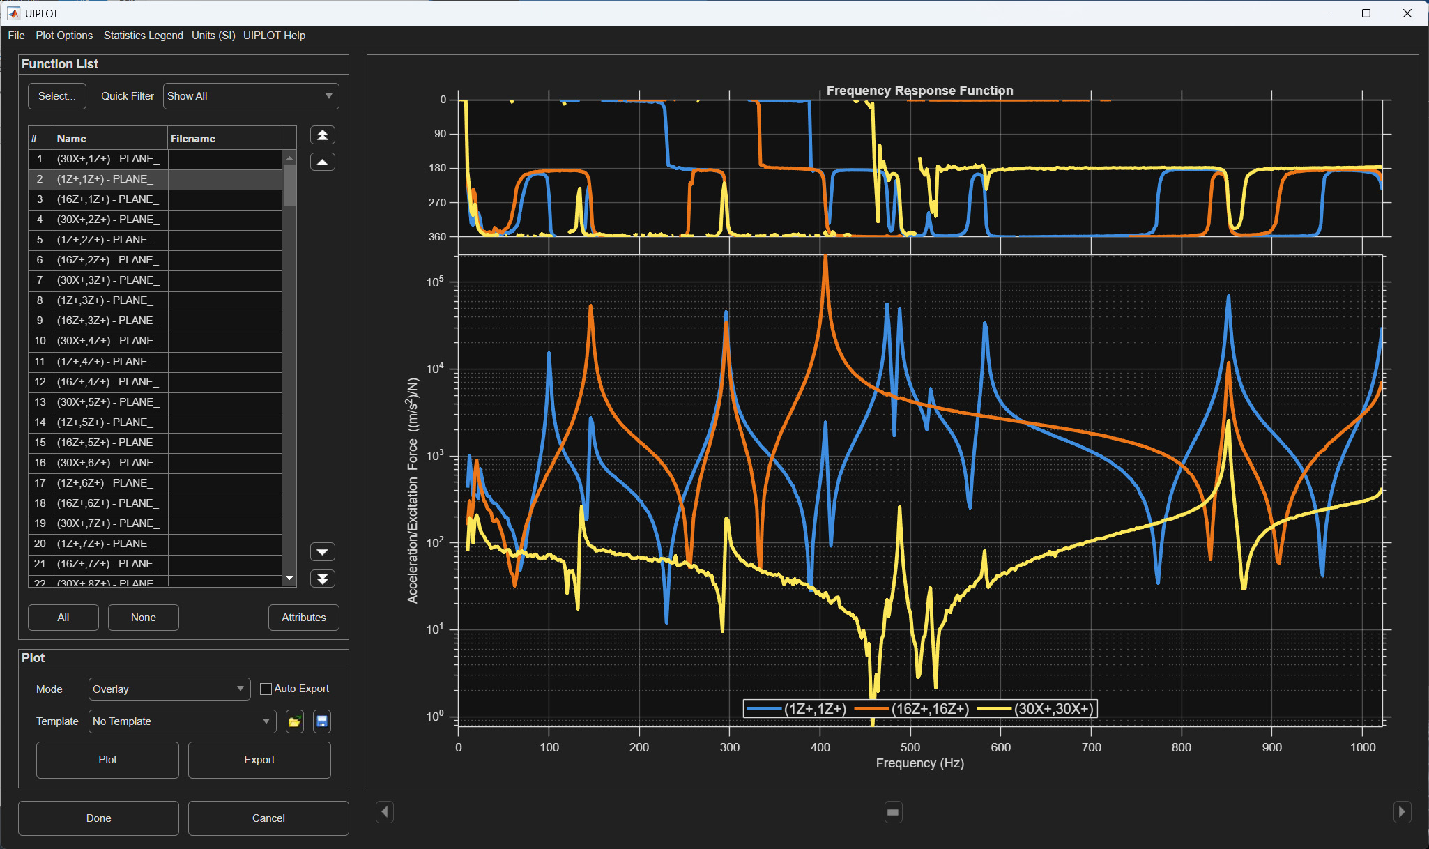The image size is (1429, 849).
Task: Open the Statistics Legend menu
Action: [143, 36]
